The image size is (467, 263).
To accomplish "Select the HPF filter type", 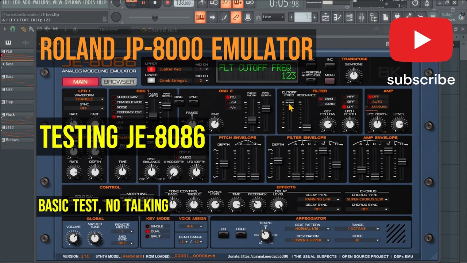I will point(349,97).
